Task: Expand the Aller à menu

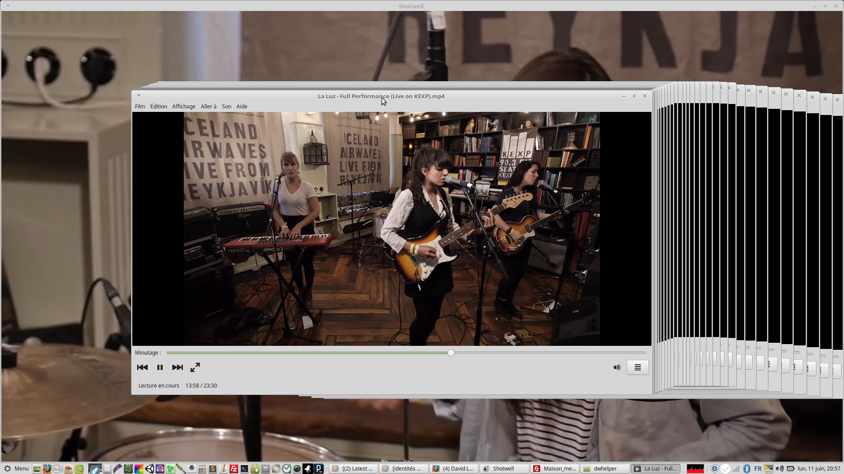Action: click(208, 106)
